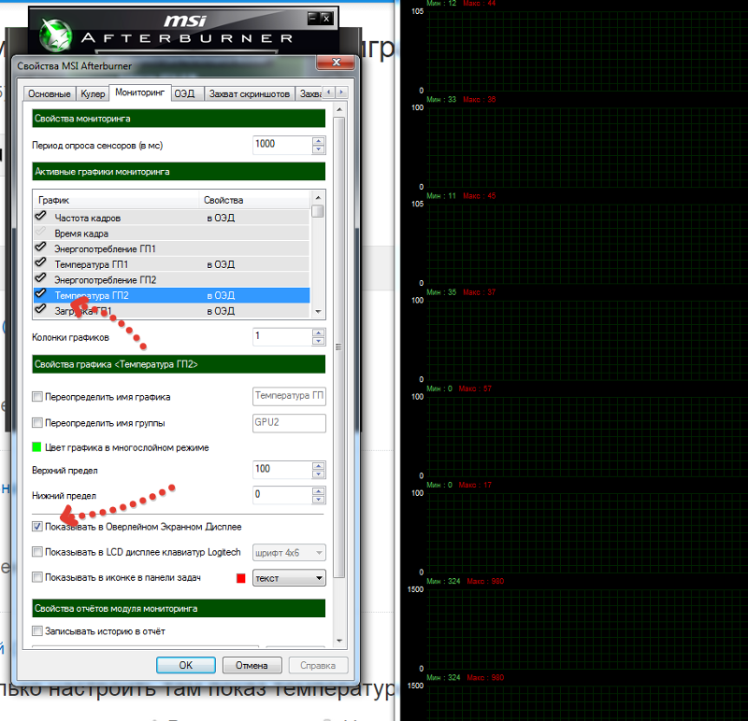Decrease the Нижний предел value
The image size is (748, 721).
(x=318, y=500)
